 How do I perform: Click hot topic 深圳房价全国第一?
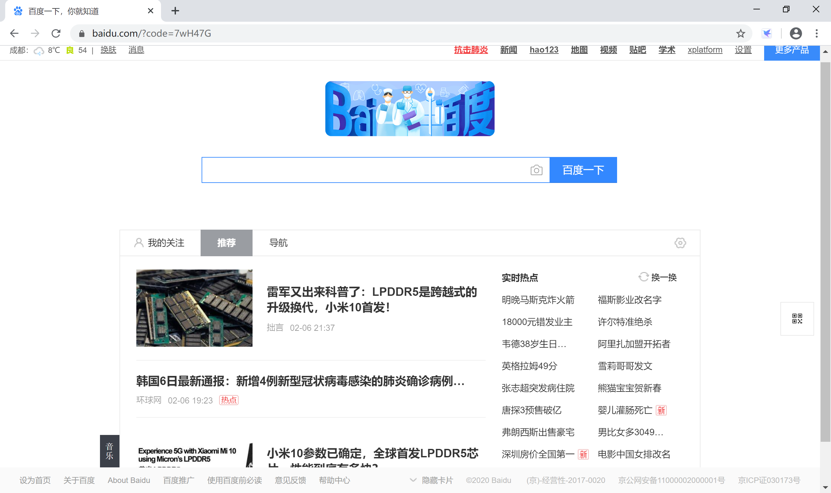538,454
